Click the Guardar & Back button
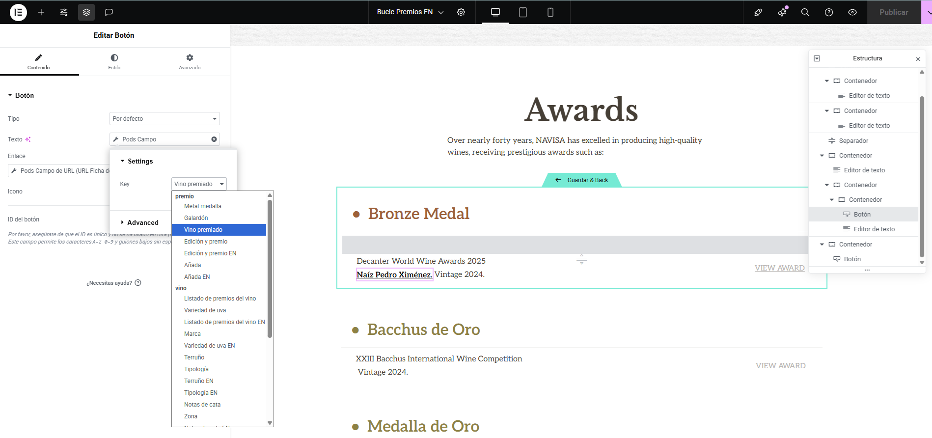 (582, 180)
